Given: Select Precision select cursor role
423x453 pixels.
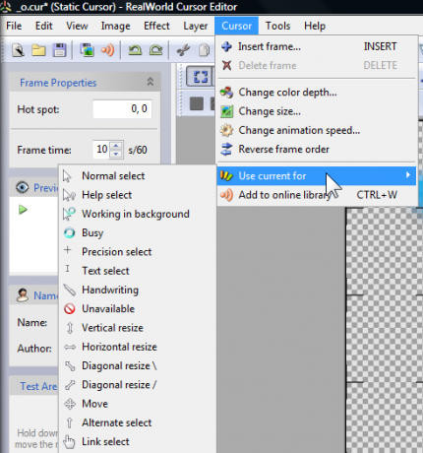Looking at the screenshot, I should coord(138,252).
